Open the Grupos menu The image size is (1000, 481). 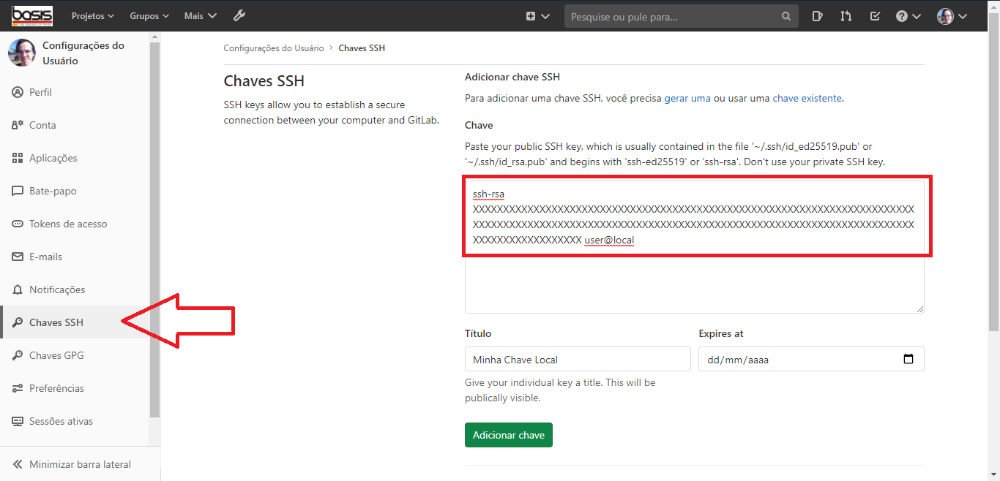[149, 15]
